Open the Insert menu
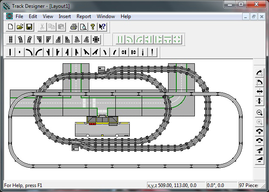The height and width of the screenshot is (192, 269). point(65,16)
